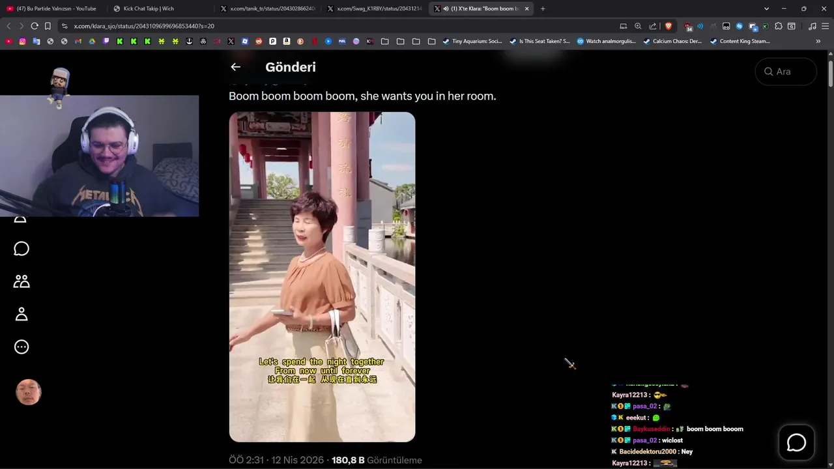Open the Google Drive bookmark icon
The width and height of the screenshot is (834, 469).
(x=92, y=41)
